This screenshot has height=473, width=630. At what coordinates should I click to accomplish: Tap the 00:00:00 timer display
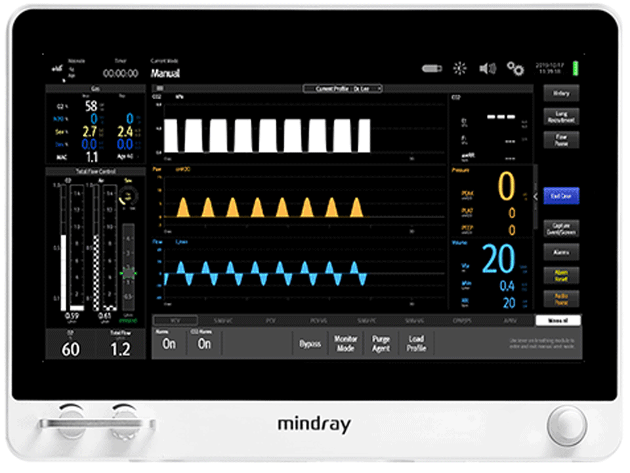(120, 74)
